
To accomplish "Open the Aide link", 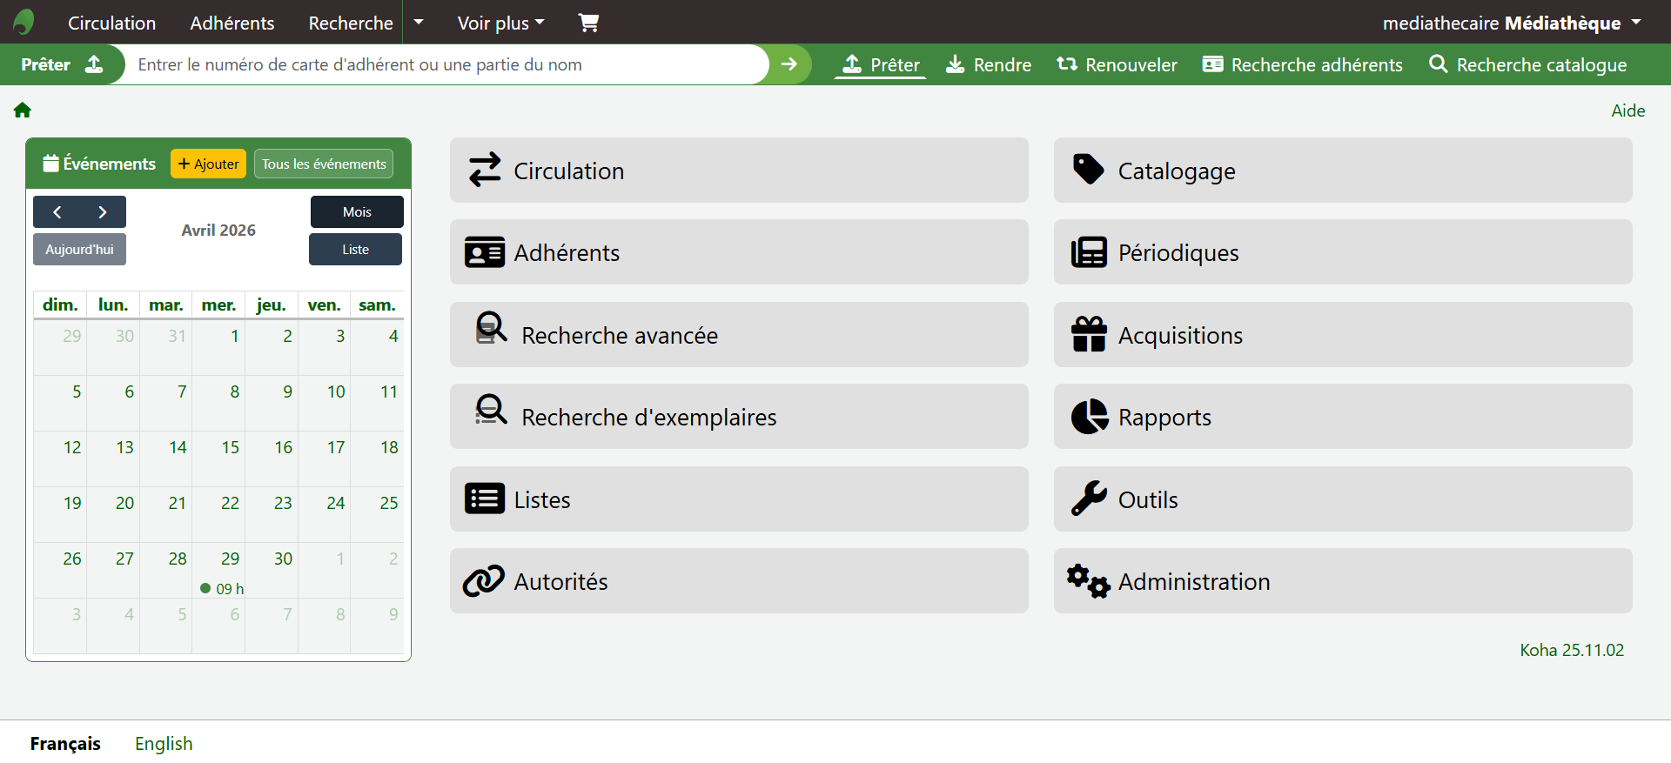I will pos(1627,110).
